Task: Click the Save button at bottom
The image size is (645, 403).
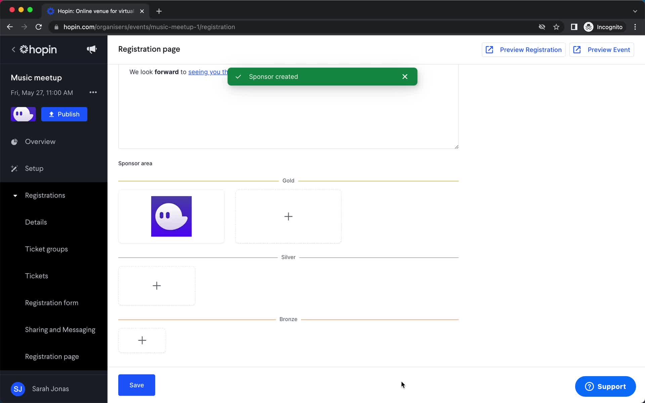Action: coord(136,385)
